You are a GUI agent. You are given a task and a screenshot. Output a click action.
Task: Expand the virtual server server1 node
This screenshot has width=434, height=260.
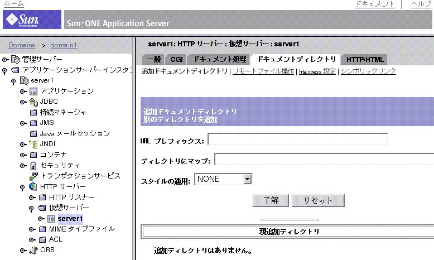pos(41,219)
